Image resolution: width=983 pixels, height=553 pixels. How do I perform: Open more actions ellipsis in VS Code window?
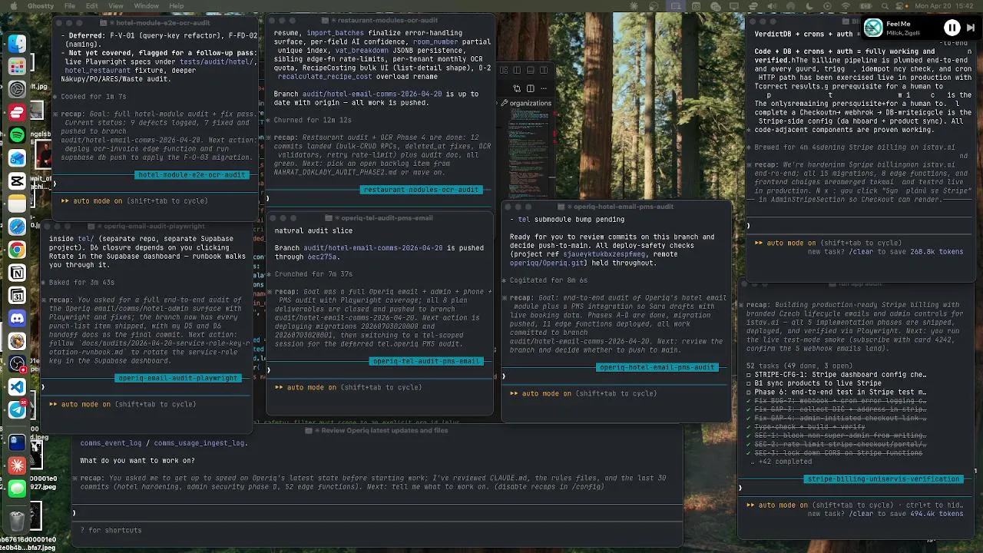point(543,88)
